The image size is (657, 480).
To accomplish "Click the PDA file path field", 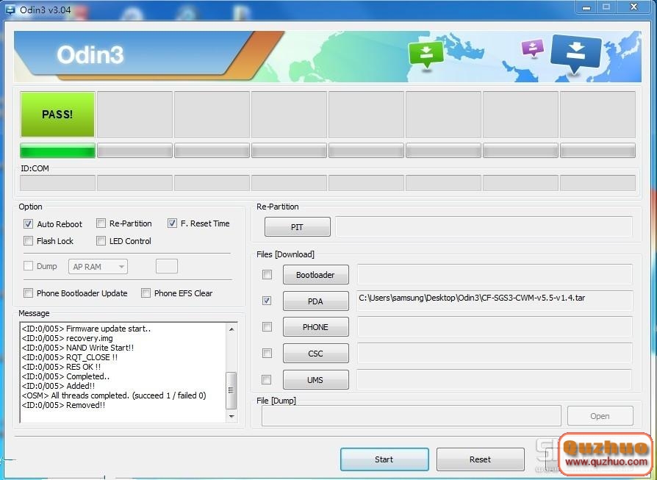I will [495, 301].
